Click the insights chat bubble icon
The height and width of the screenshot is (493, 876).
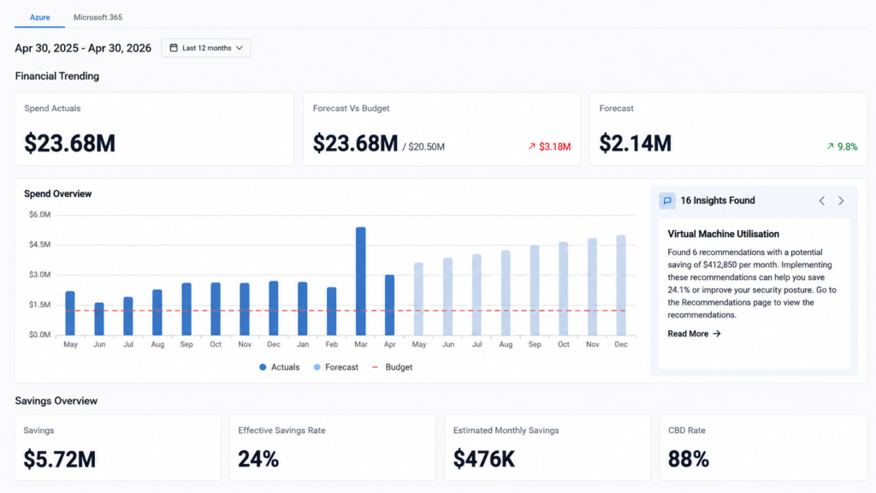[667, 200]
